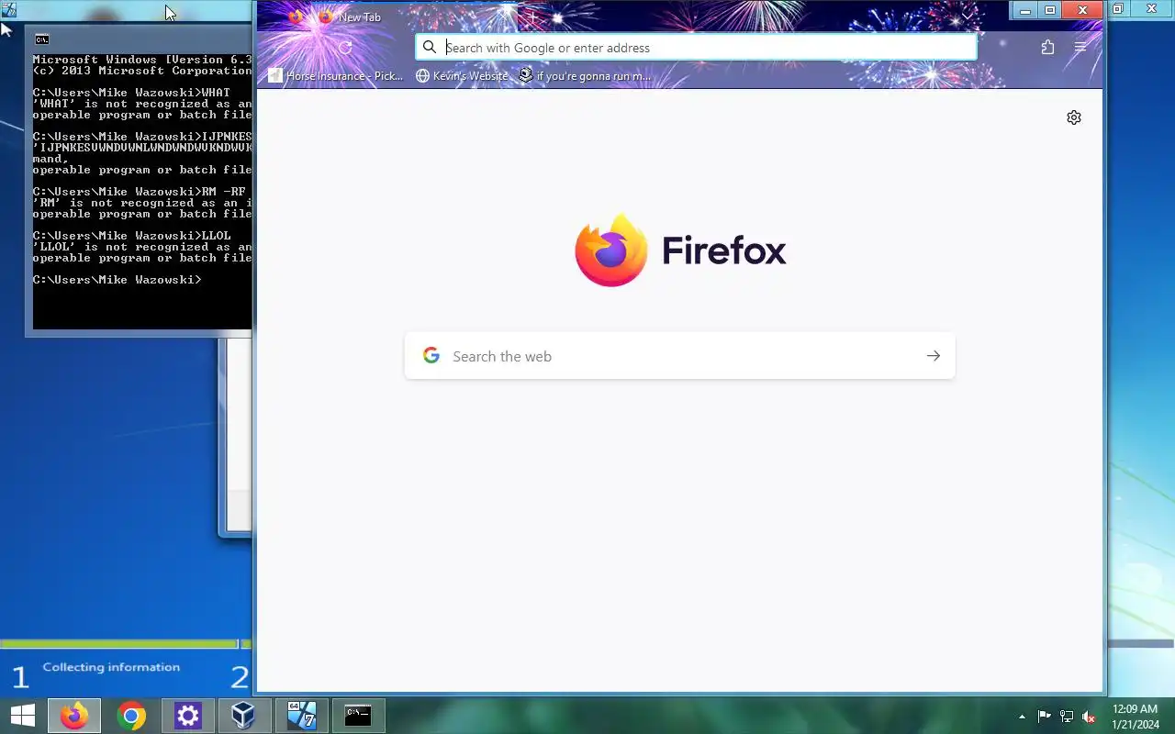
Task: Open the List all tabs chevron in Firefox
Action: point(967,16)
